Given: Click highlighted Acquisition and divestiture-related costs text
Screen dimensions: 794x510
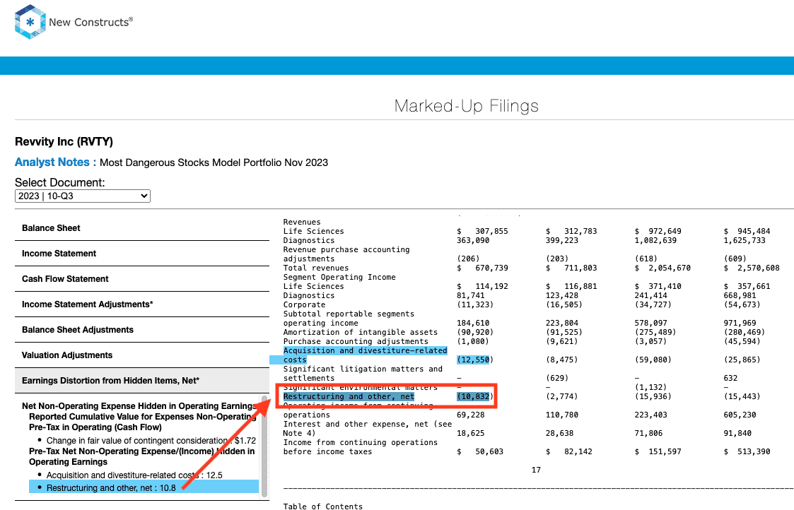Looking at the screenshot, I should [x=365, y=355].
